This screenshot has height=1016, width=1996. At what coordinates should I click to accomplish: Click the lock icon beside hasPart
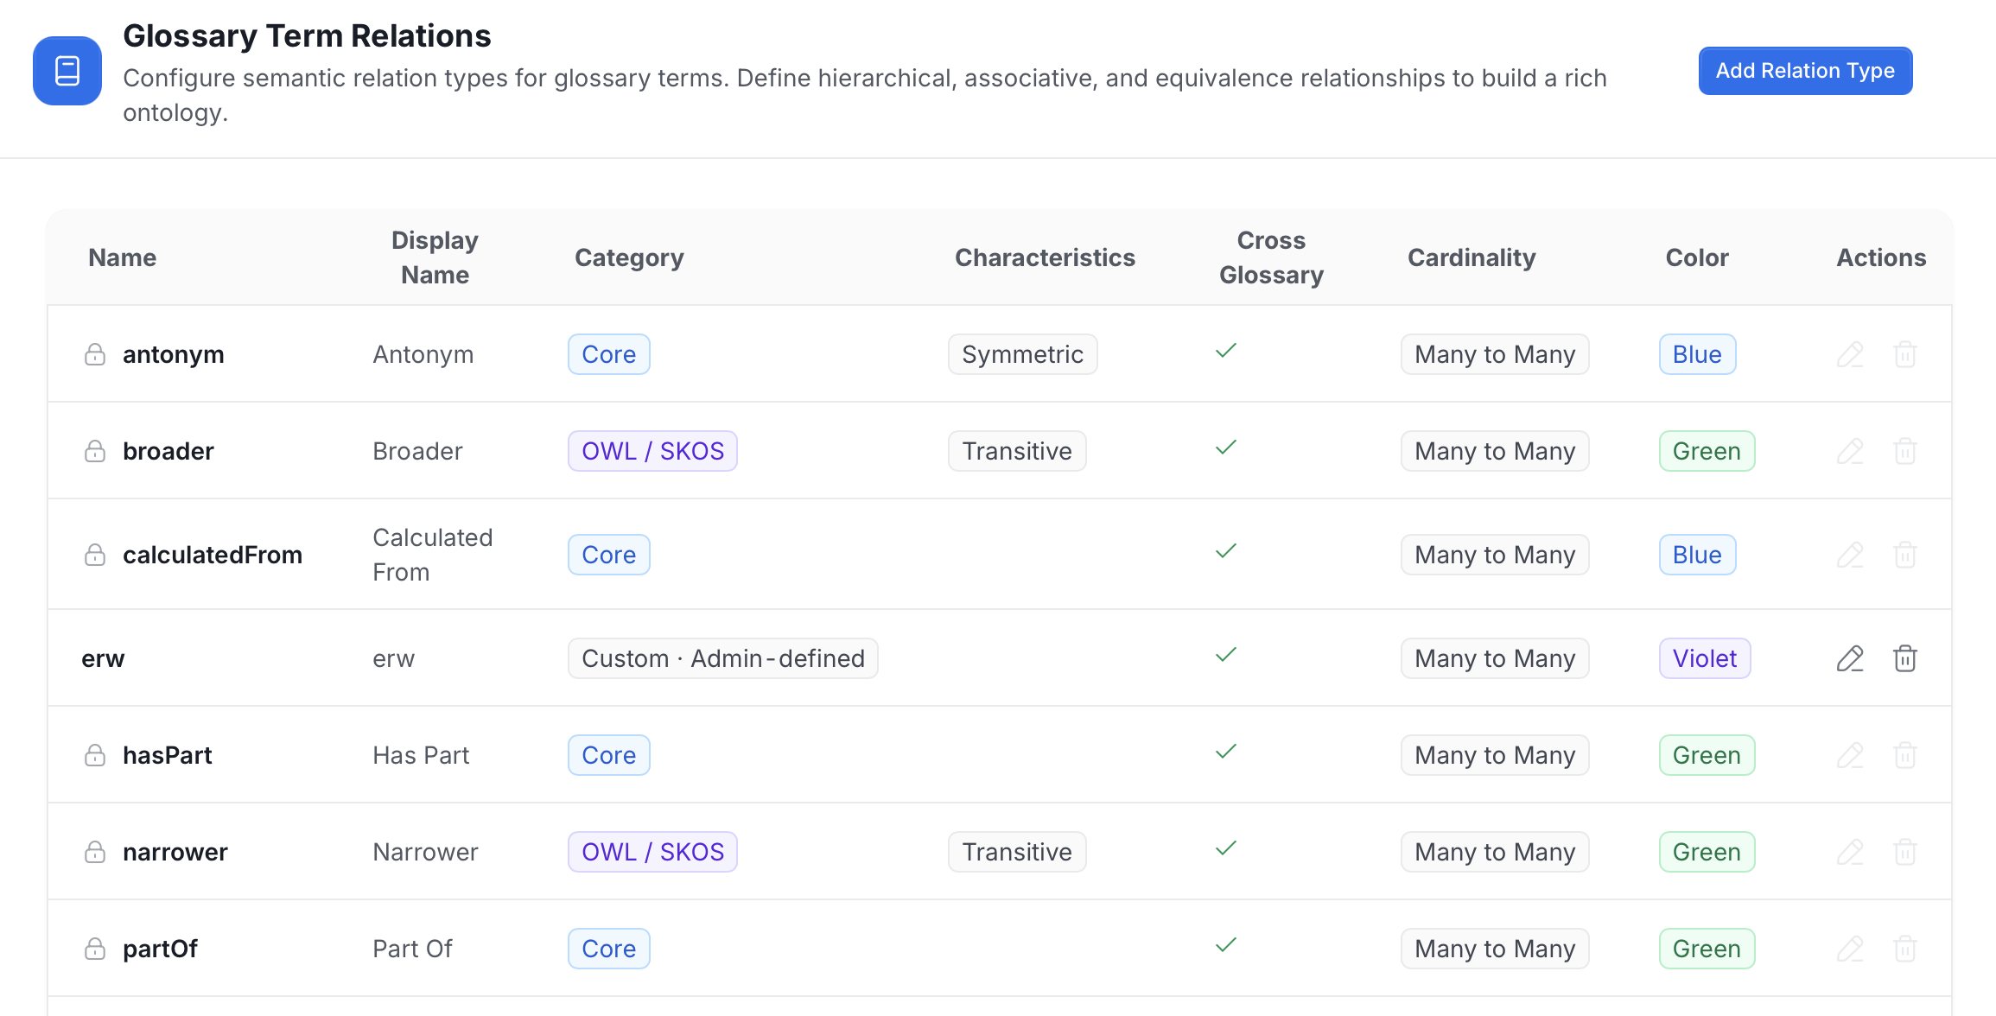tap(95, 755)
